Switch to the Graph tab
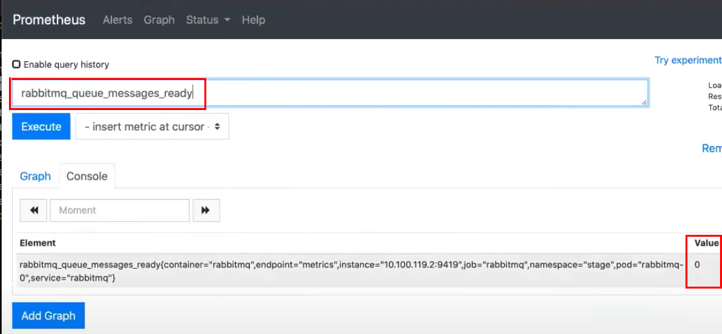This screenshot has height=334, width=722. (x=35, y=176)
